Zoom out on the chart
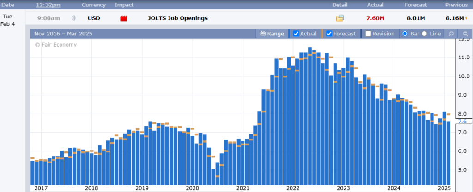Viewport: 473px width, 192px height. (x=465, y=34)
